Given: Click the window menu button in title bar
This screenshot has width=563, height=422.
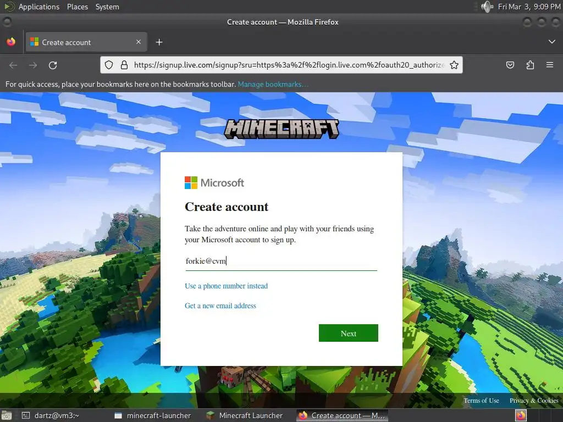Looking at the screenshot, I should [x=7, y=22].
